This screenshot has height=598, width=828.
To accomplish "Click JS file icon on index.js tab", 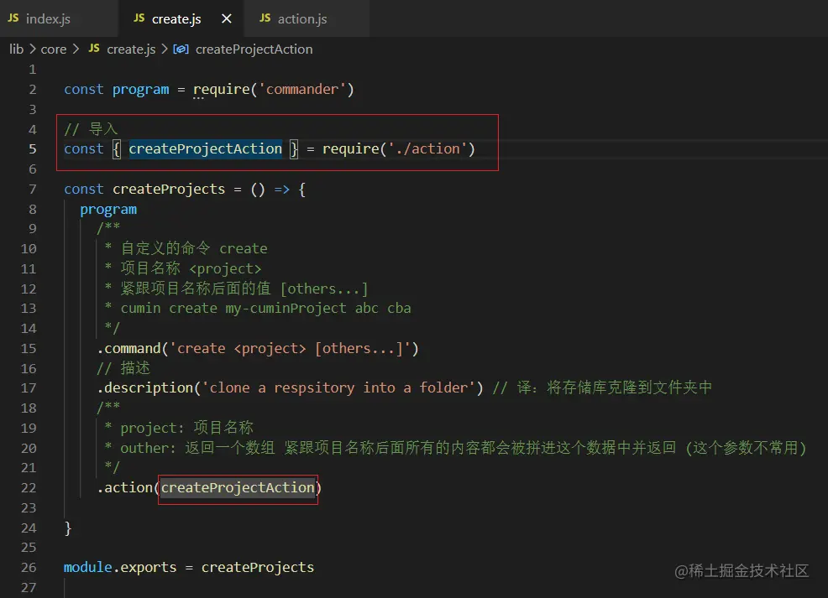I will 13,18.
